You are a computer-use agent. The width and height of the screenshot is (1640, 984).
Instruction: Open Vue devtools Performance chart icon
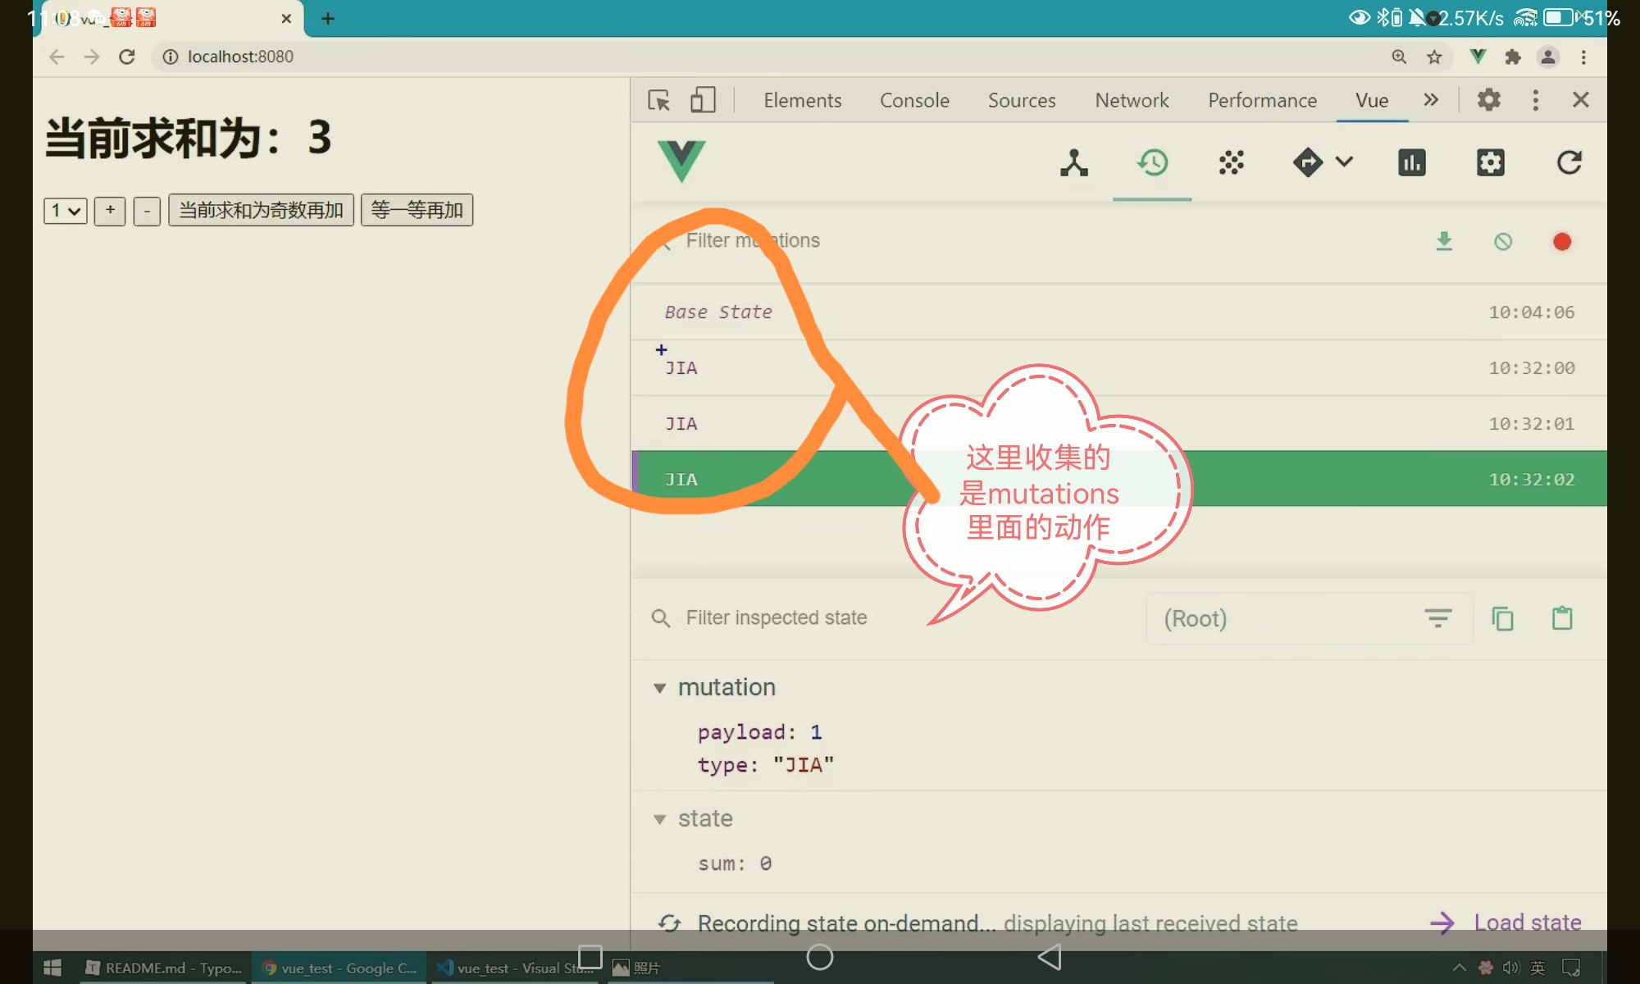[x=1411, y=162]
